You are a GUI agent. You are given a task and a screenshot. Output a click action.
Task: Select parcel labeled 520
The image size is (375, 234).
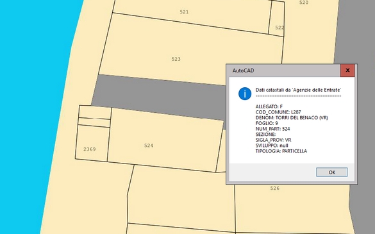pyautogui.click(x=304, y=3)
